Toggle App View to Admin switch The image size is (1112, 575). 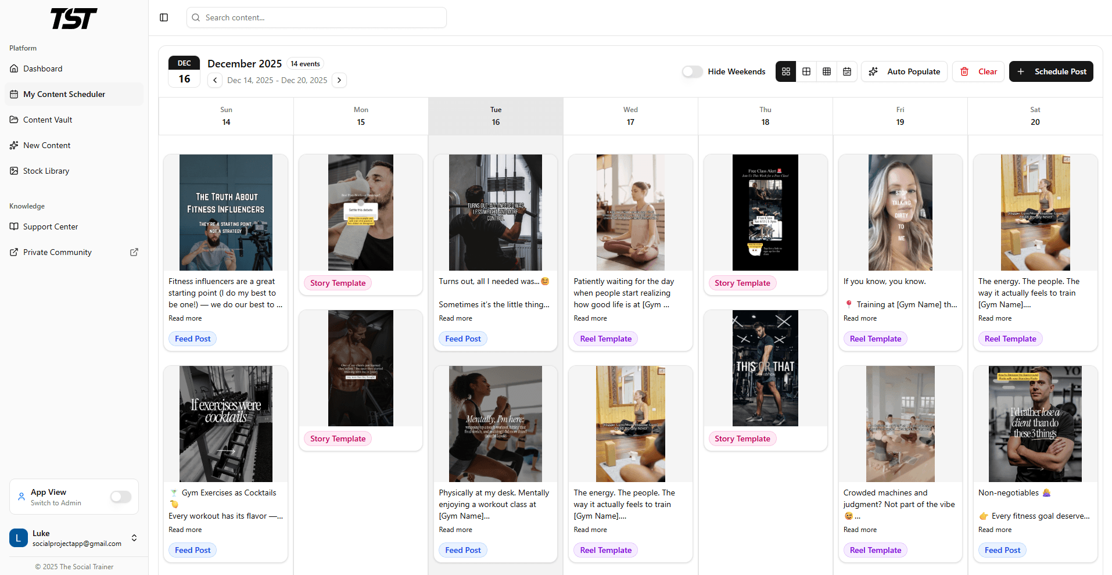point(121,497)
